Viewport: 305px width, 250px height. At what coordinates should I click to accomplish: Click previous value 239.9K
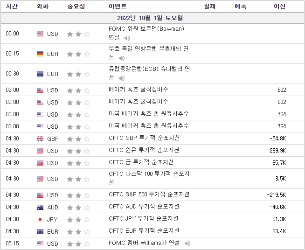278,151
